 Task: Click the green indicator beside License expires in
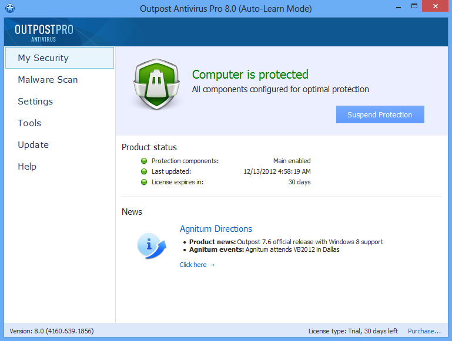[144, 182]
